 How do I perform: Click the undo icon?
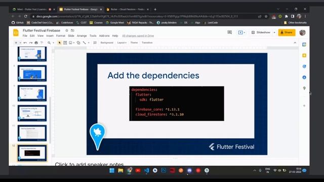click(x=25, y=42)
